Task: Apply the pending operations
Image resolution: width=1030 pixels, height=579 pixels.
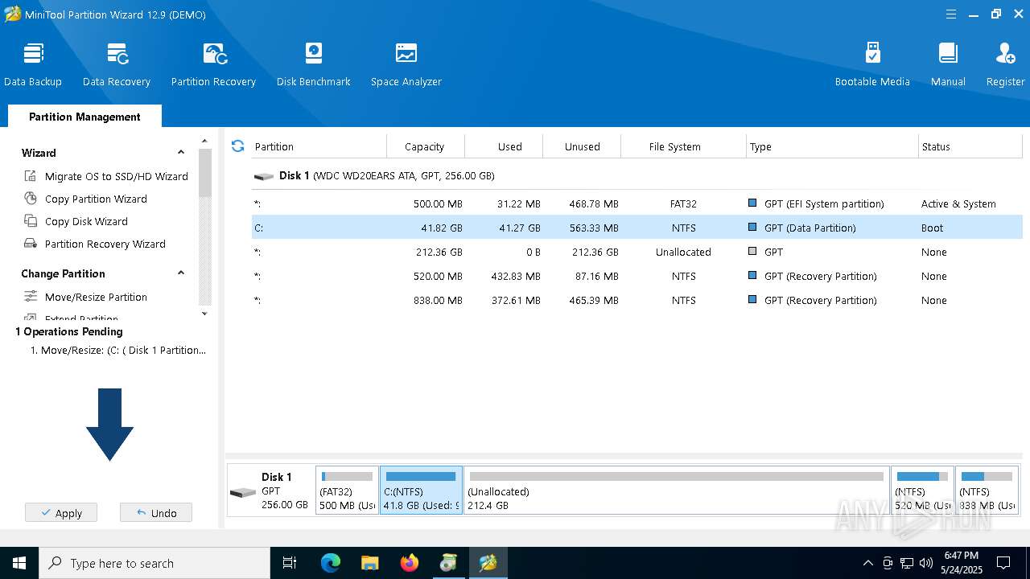Action: point(61,513)
